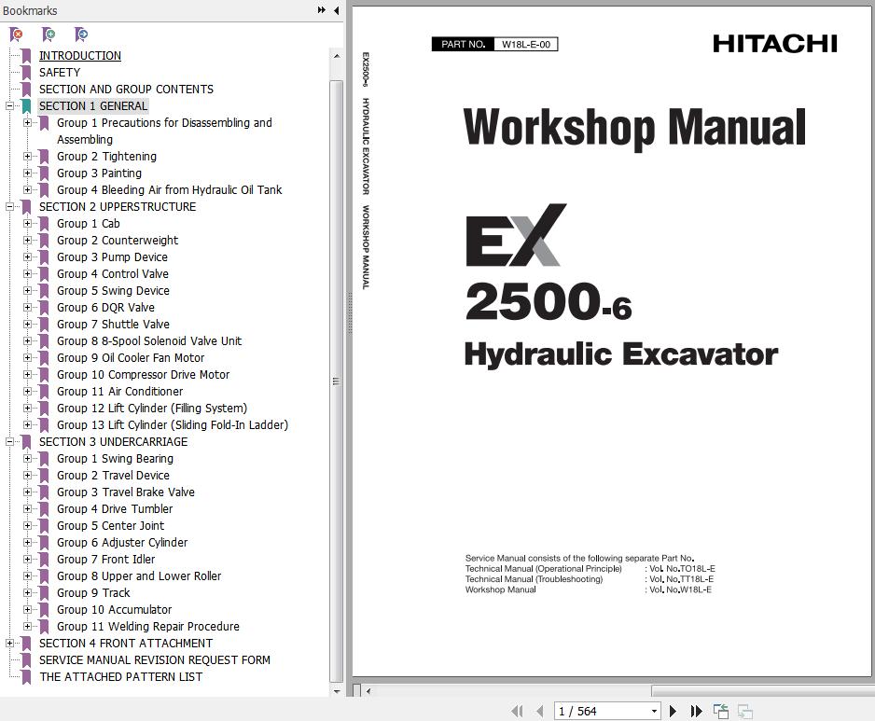875x721 pixels.
Task: Open Group 2 Travel Device bookmark
Action: tap(113, 475)
